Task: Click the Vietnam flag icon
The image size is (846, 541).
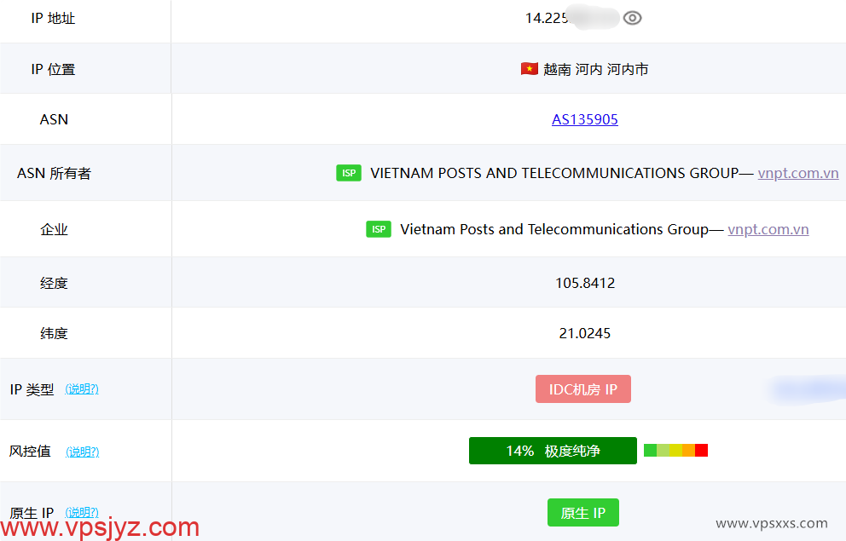Action: (x=530, y=69)
